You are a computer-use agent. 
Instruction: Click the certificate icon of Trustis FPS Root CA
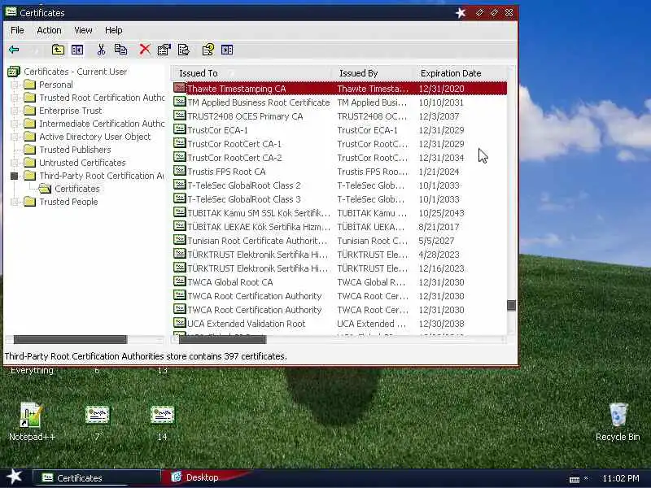(179, 171)
